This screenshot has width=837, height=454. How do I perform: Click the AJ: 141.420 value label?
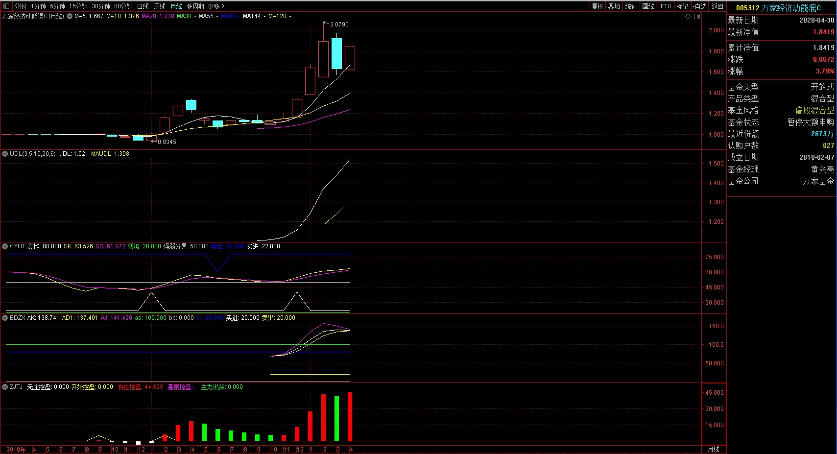pyautogui.click(x=117, y=318)
